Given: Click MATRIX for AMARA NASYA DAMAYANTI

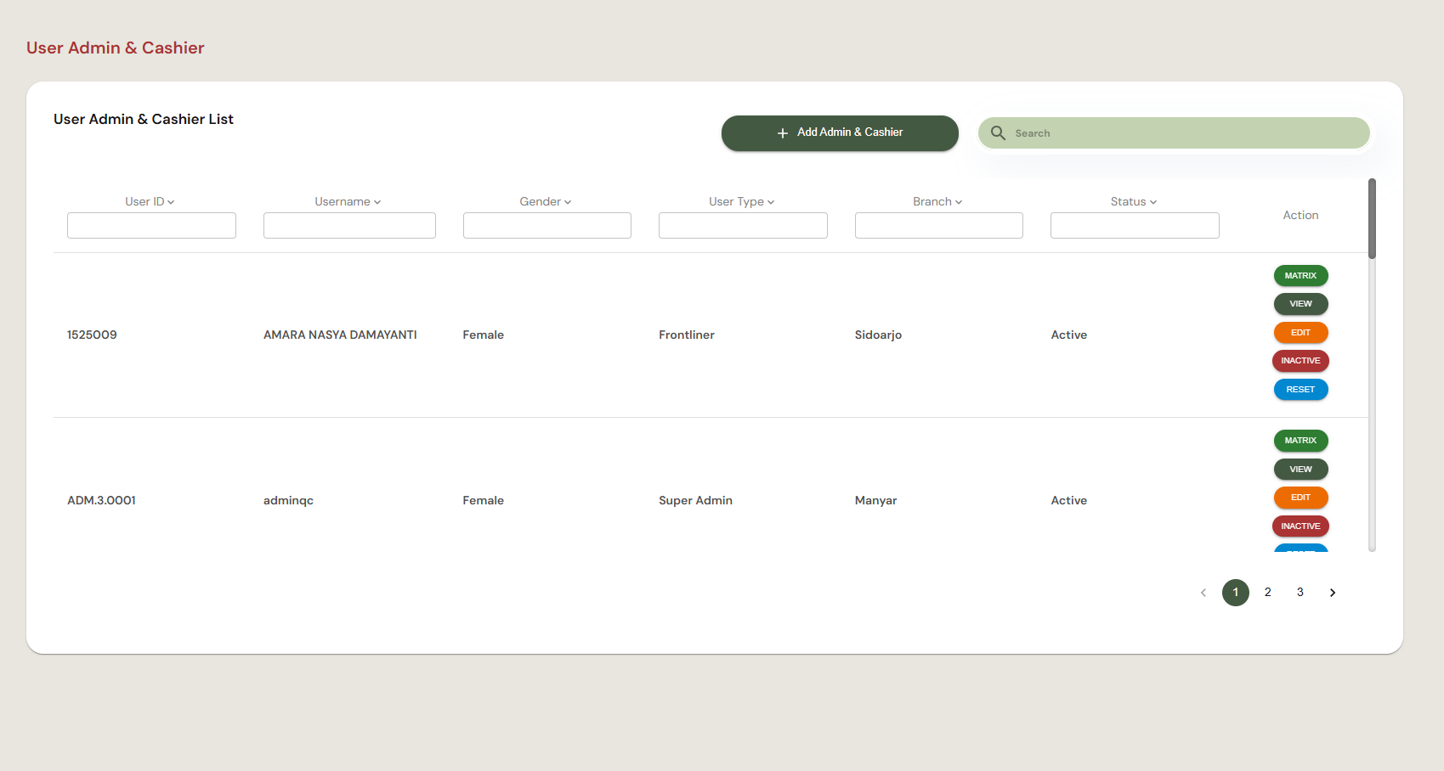Looking at the screenshot, I should coord(1300,276).
